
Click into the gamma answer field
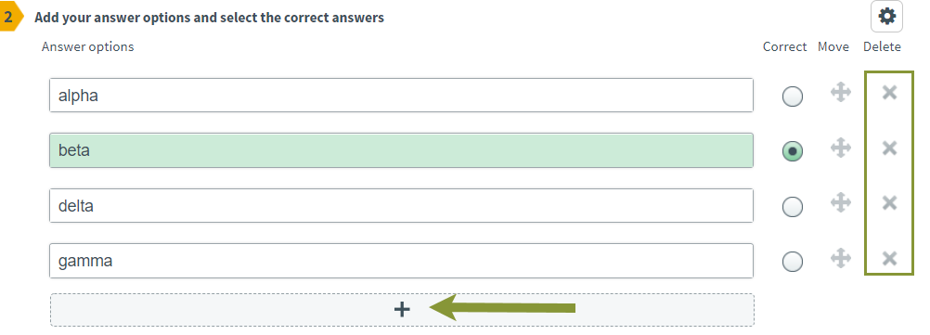click(x=401, y=261)
